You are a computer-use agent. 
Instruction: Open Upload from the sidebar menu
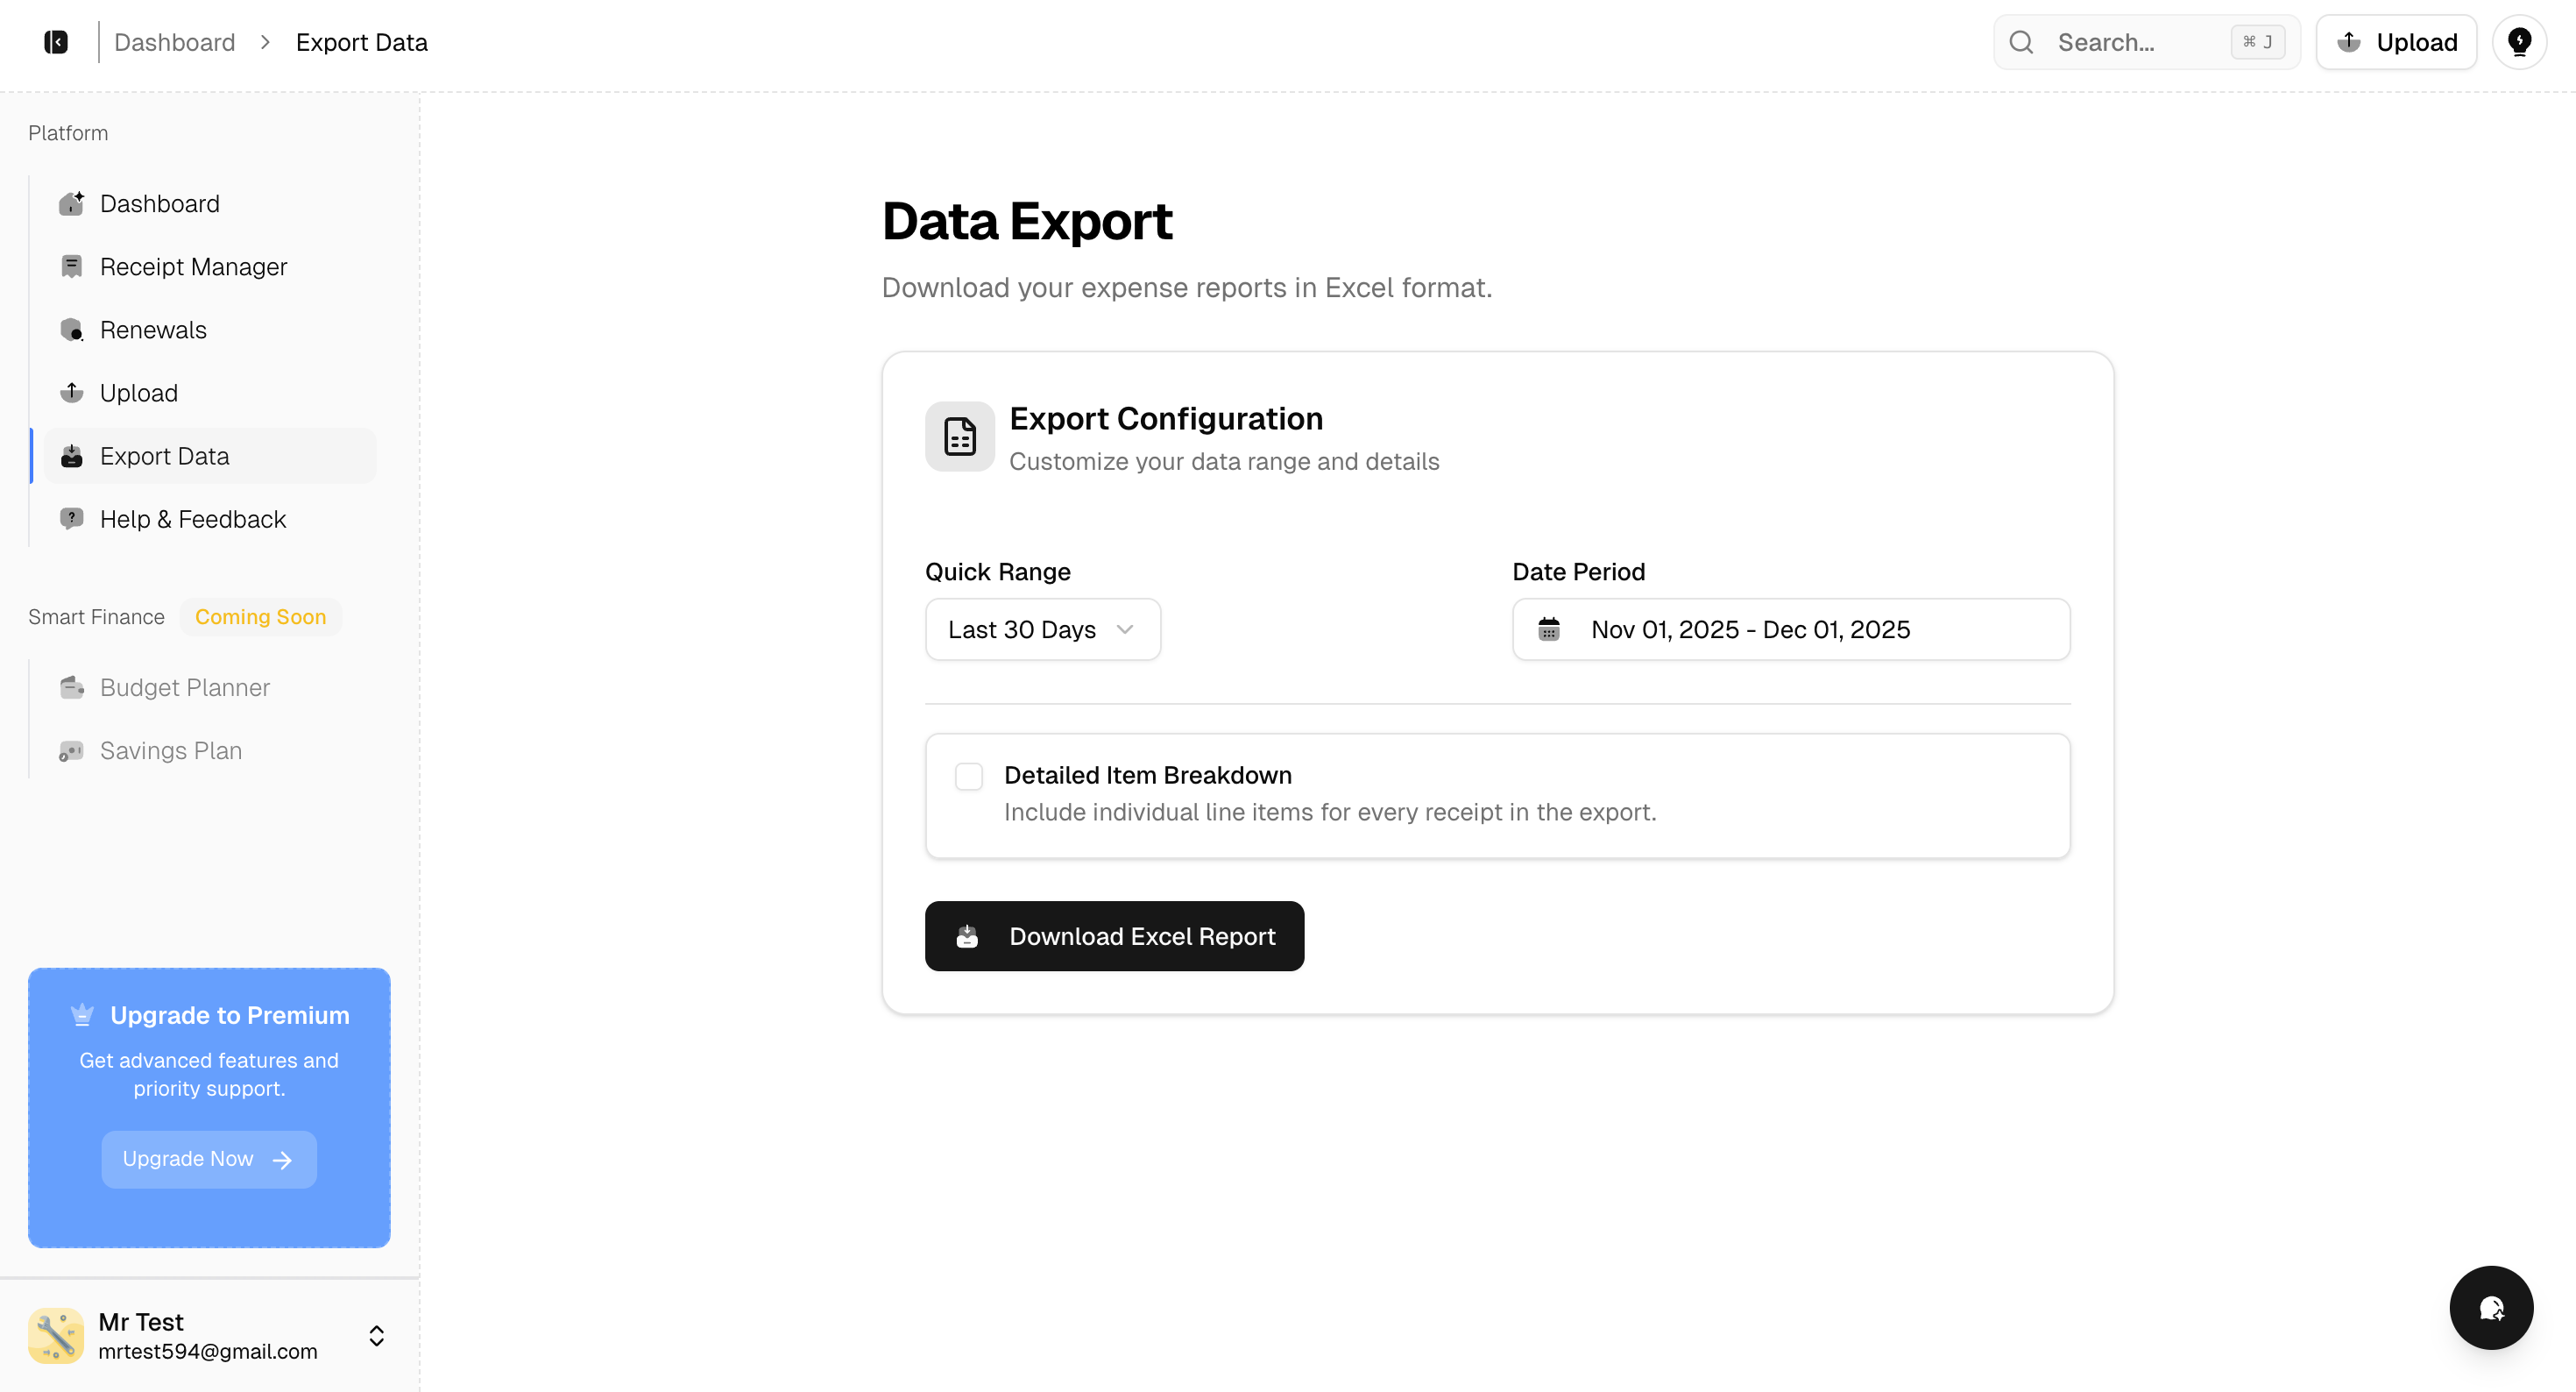[139, 394]
